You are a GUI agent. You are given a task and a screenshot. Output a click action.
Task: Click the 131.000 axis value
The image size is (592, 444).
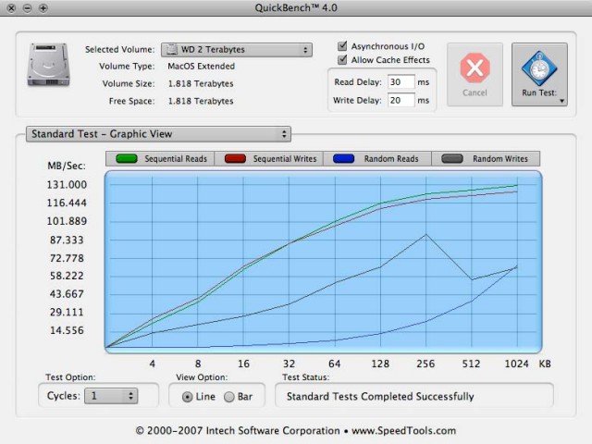point(67,185)
